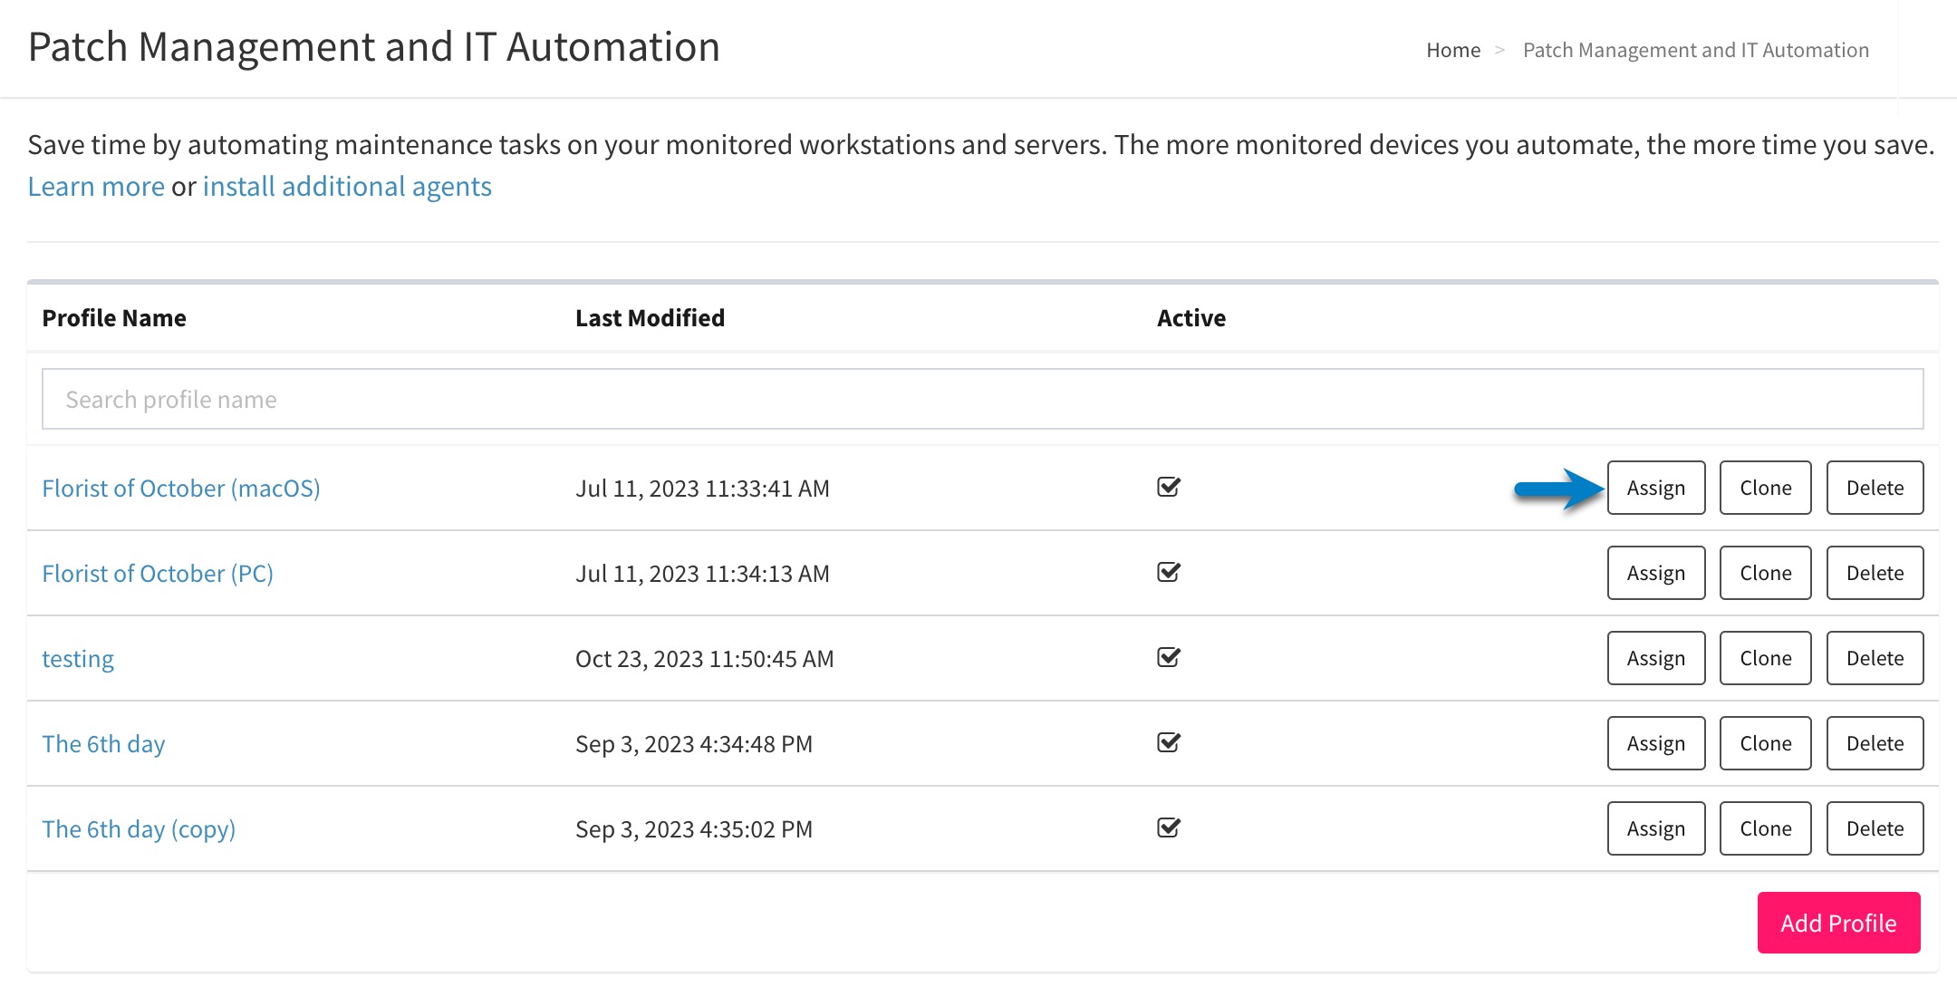Screen dimensions: 1957x997
Task: Click the Learn more link
Action: tap(98, 186)
